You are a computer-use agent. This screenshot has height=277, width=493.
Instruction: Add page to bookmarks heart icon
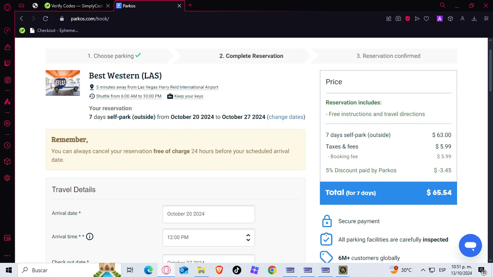(x=426, y=19)
